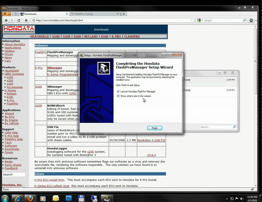Launch Photoshop from the taskbar
Screen dimensions: 262x202
point(68,198)
